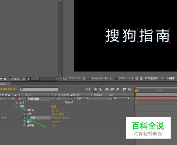This screenshot has height=145, width=177.
Task: Toggle stopwatch for 位置 property
Action: (24, 114)
